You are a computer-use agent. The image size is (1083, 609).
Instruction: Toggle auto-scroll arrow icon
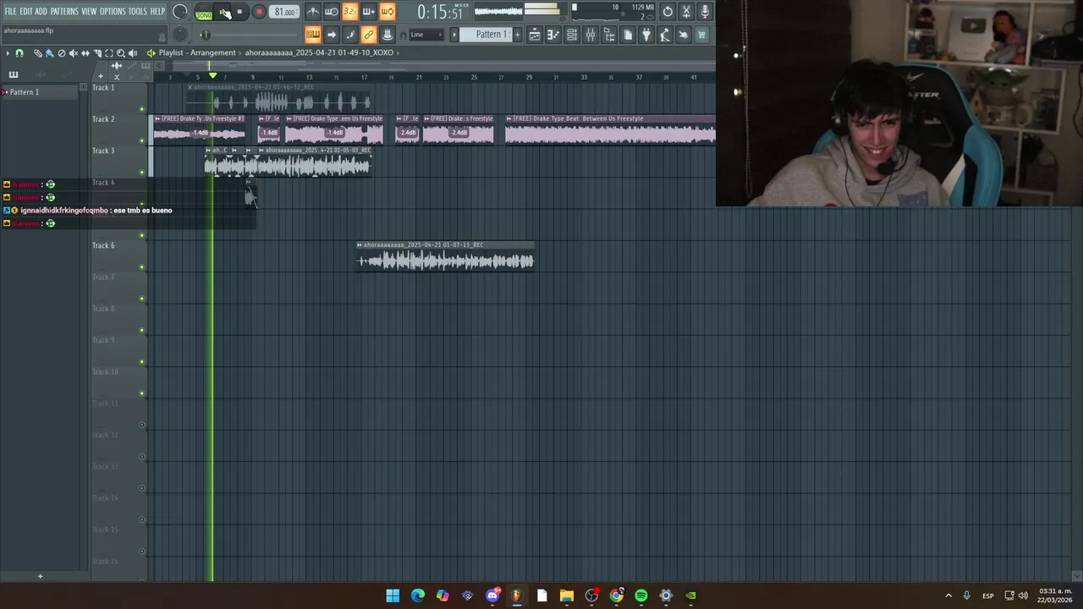pos(332,35)
